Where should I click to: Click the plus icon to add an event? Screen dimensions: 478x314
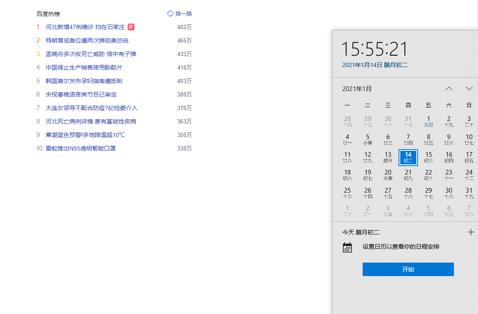point(471,232)
